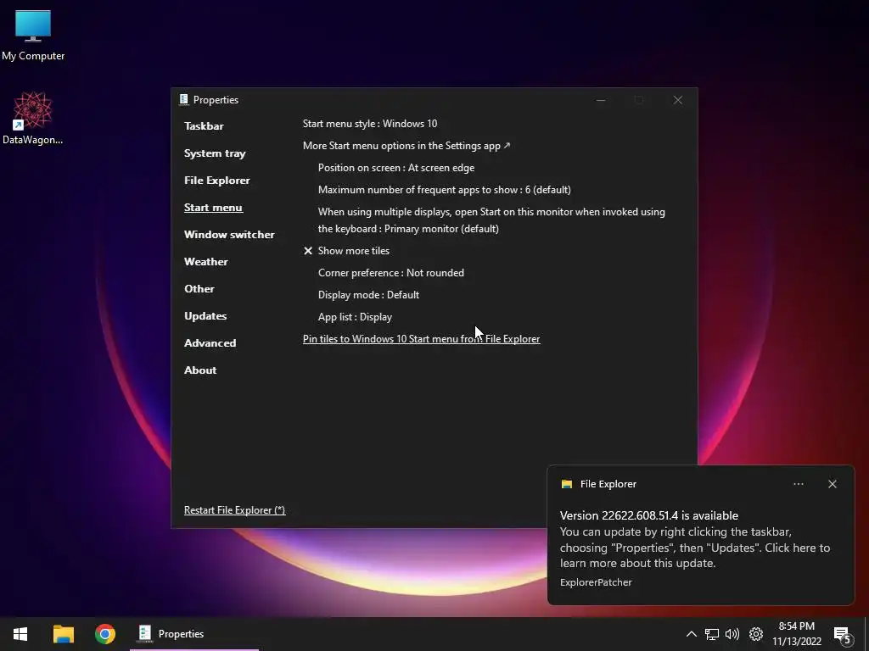Show the About section

point(200,370)
